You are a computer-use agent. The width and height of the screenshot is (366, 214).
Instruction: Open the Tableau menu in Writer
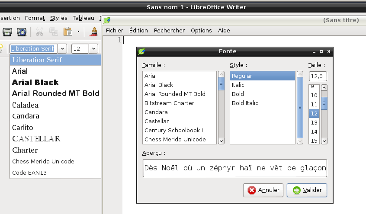pyautogui.click(x=83, y=18)
